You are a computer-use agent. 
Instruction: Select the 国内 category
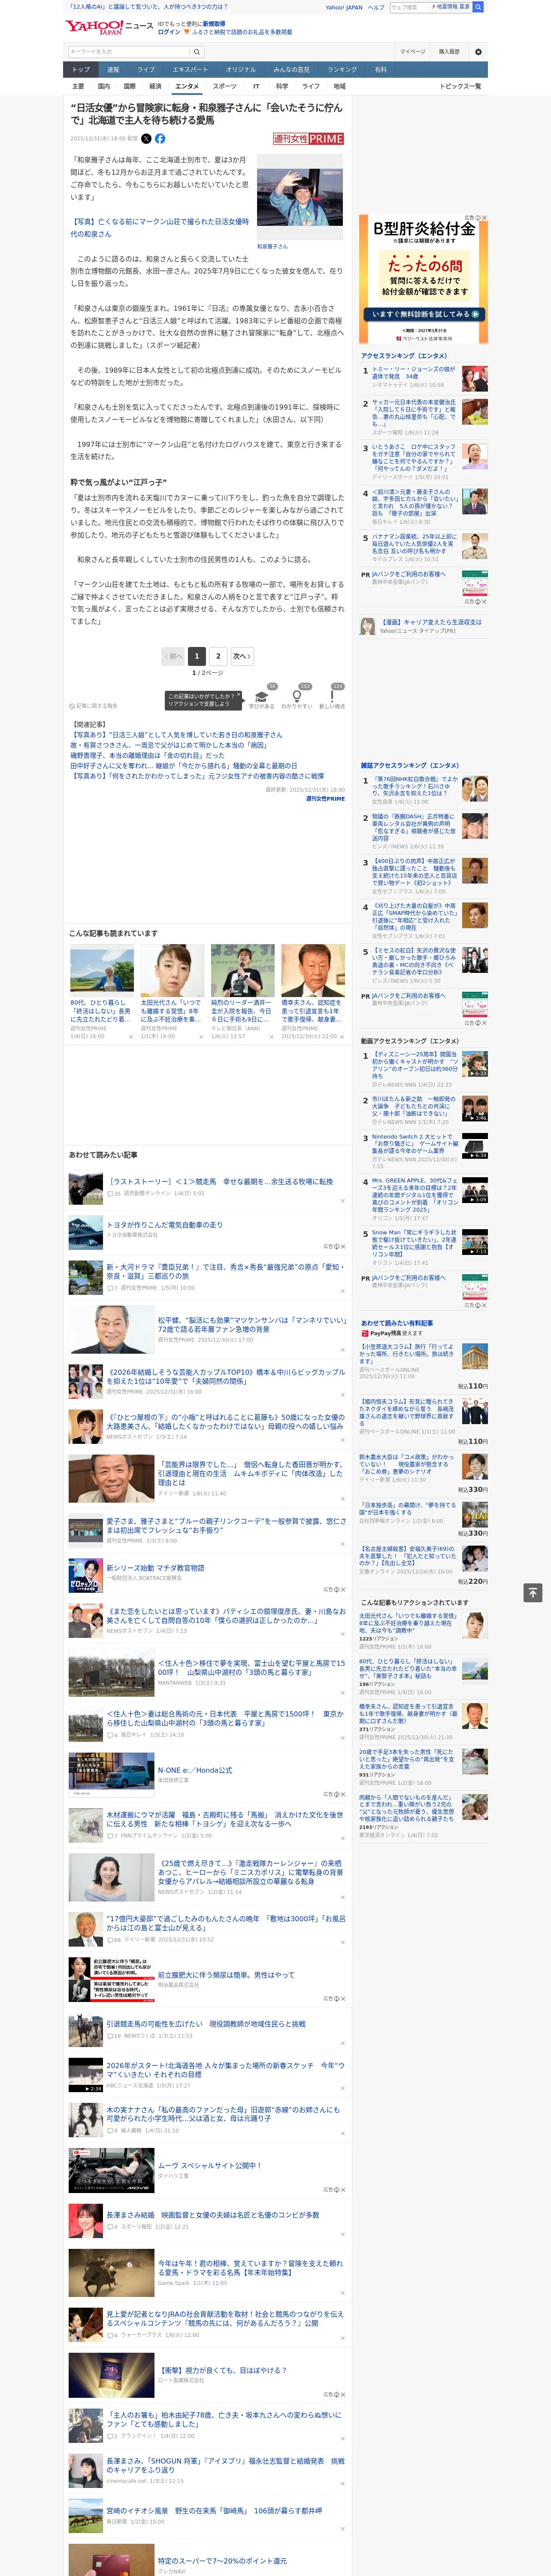(x=104, y=86)
